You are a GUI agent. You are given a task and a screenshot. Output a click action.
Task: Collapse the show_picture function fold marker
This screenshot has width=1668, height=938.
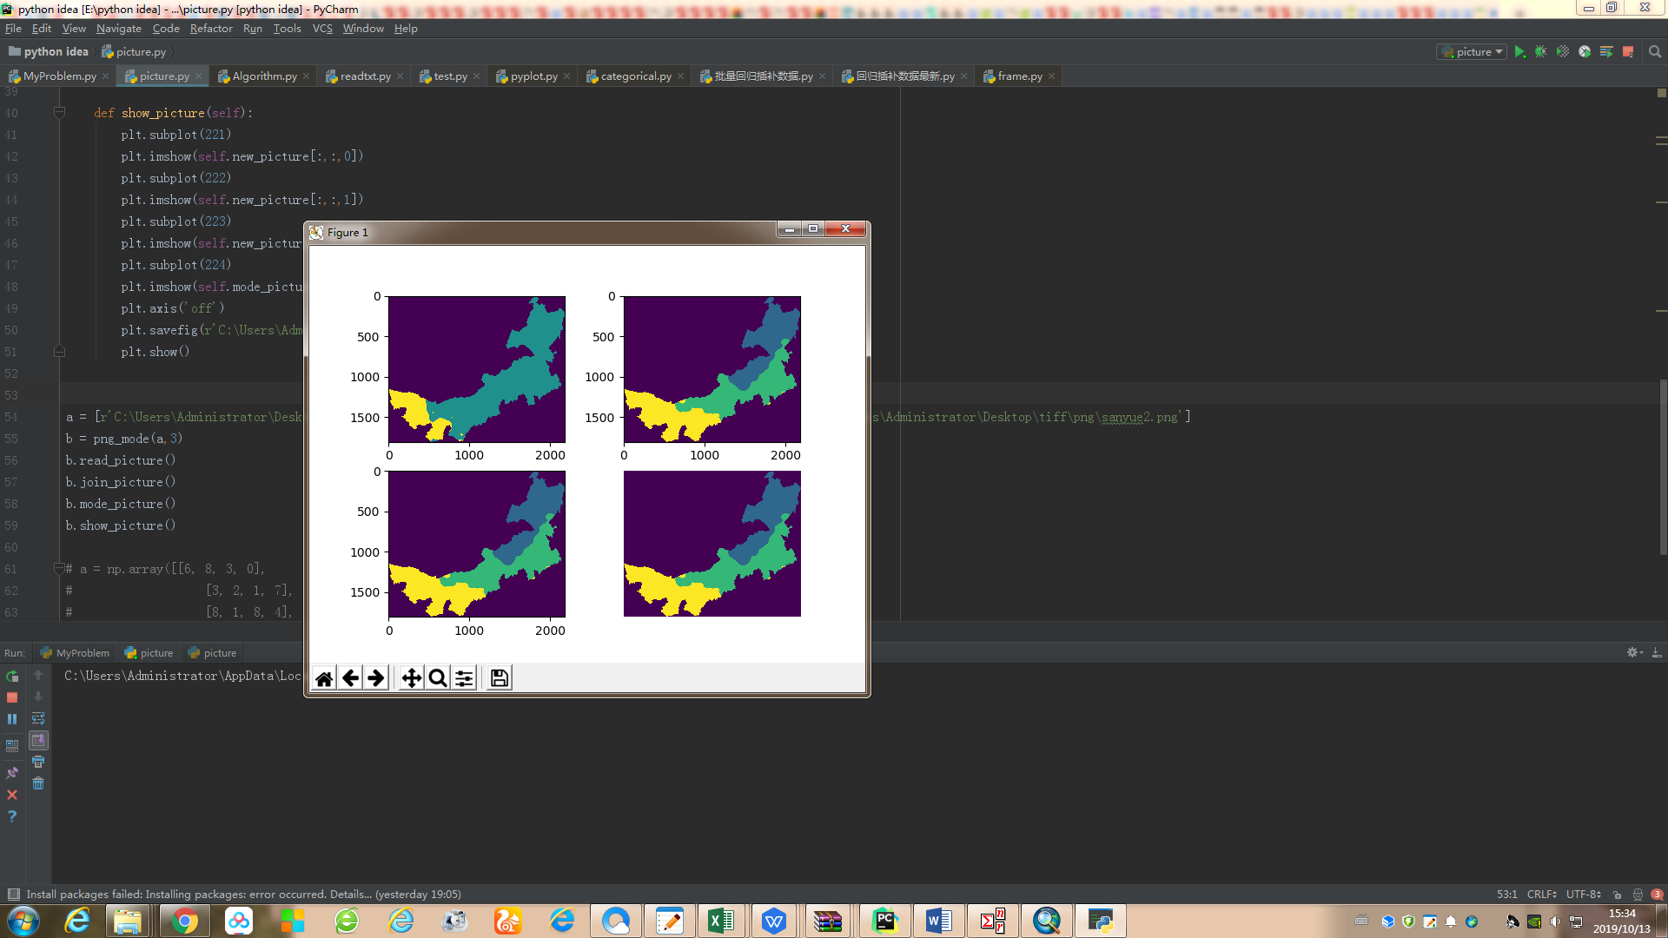(x=59, y=113)
